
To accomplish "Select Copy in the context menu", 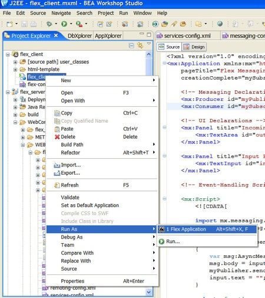I will coord(102,113).
